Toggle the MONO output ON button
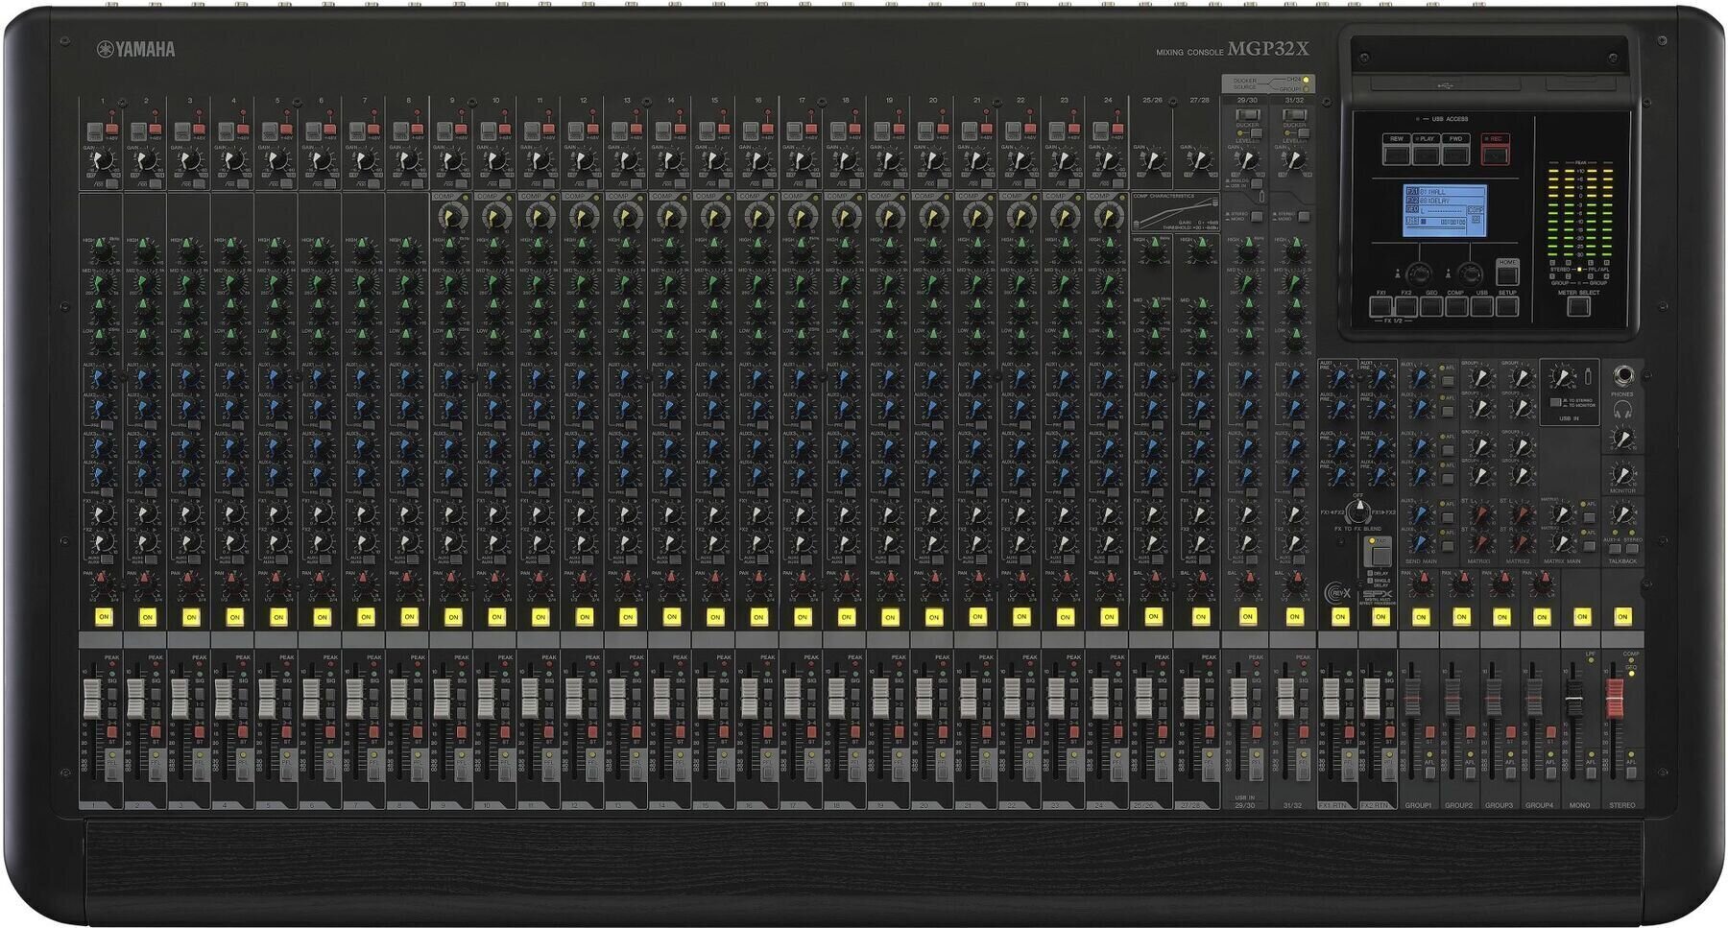 click(1582, 616)
